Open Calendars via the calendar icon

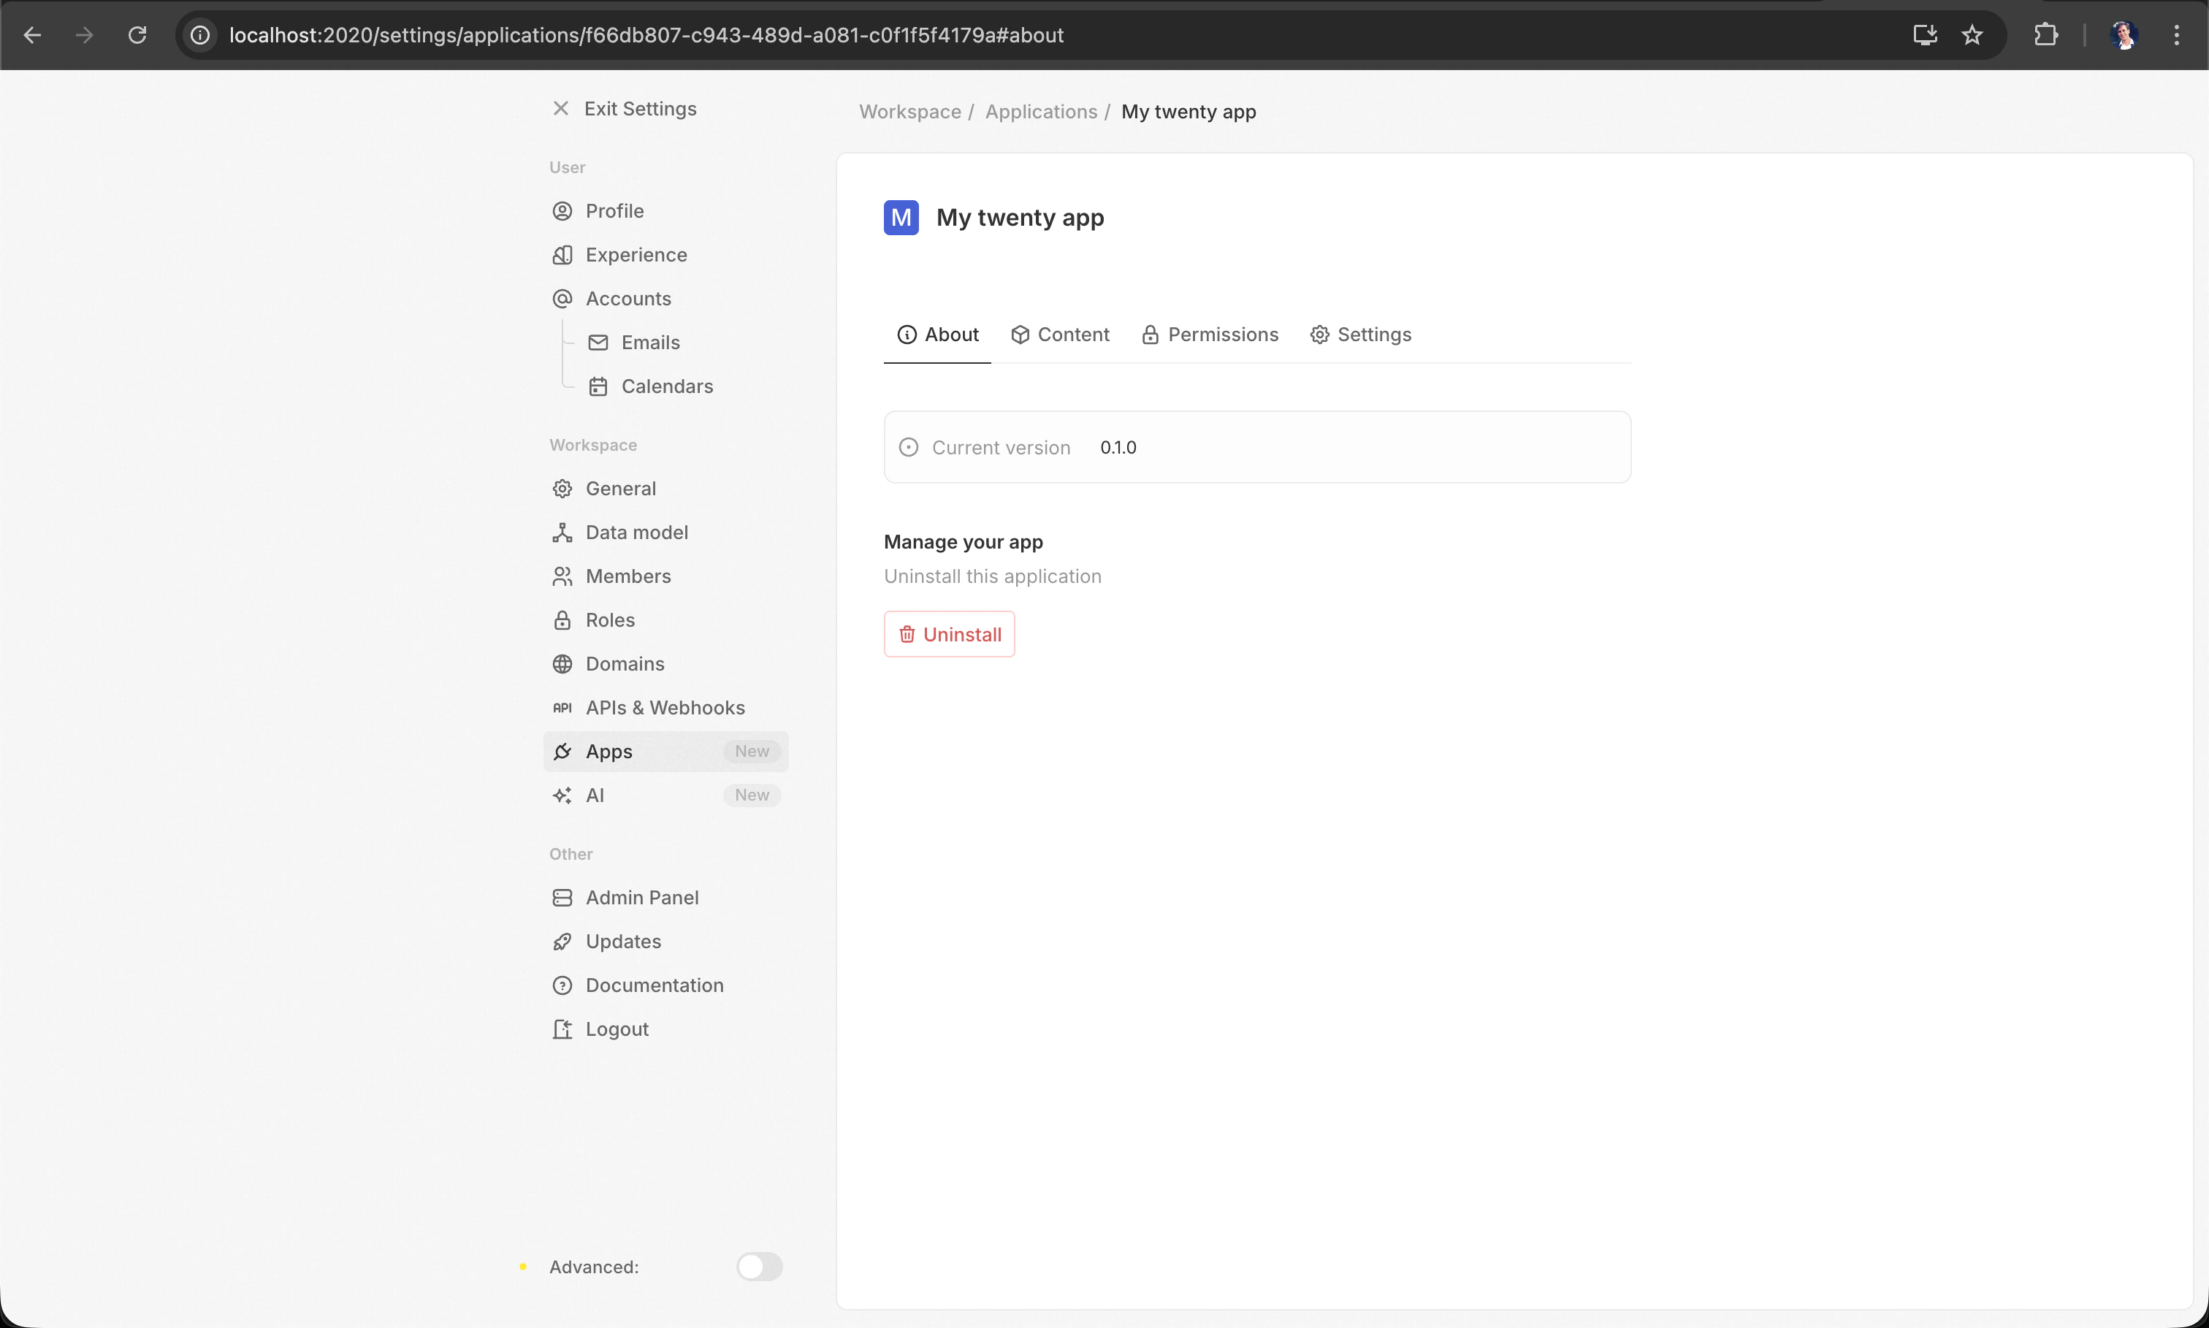tap(598, 386)
